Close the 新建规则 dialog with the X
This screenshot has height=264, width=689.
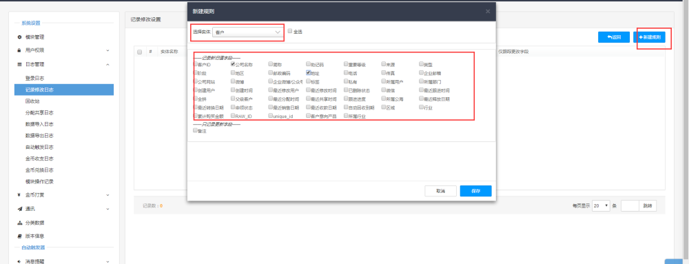(488, 12)
